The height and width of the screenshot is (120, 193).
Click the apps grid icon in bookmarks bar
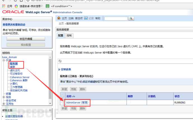4,6
